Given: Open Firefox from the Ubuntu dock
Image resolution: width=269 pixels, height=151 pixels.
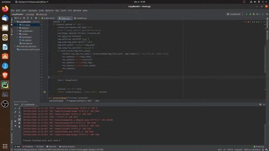Looking at the screenshot, I should (x=5, y=9).
